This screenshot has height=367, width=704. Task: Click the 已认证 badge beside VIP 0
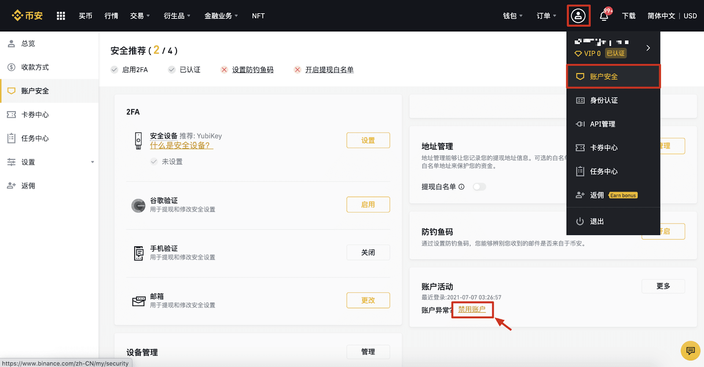[x=616, y=53]
